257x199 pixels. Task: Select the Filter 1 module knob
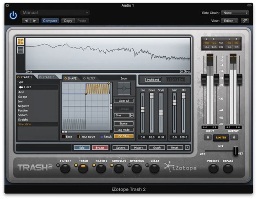65,168
